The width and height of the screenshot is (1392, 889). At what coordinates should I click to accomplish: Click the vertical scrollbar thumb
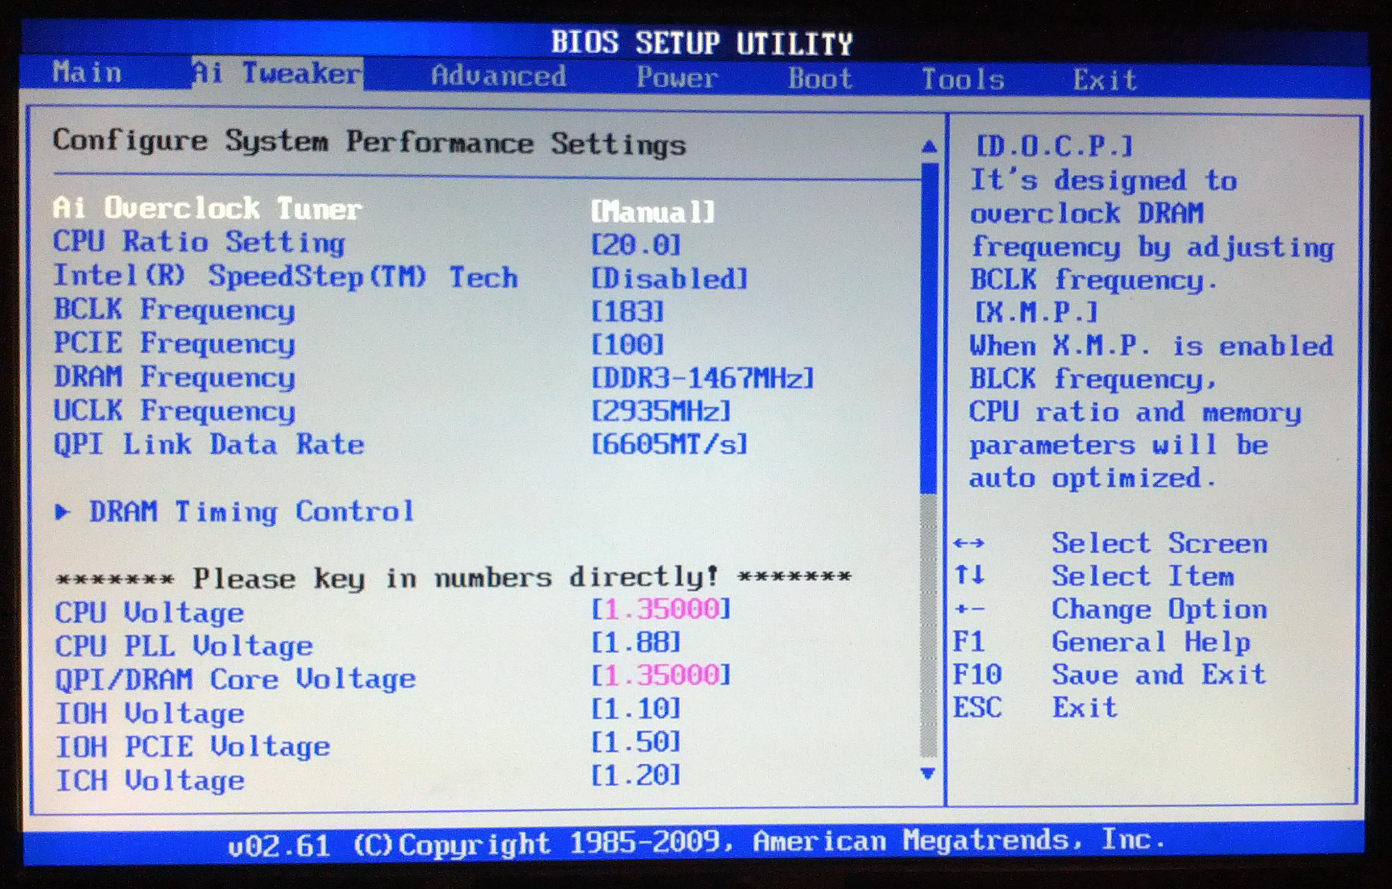click(929, 327)
